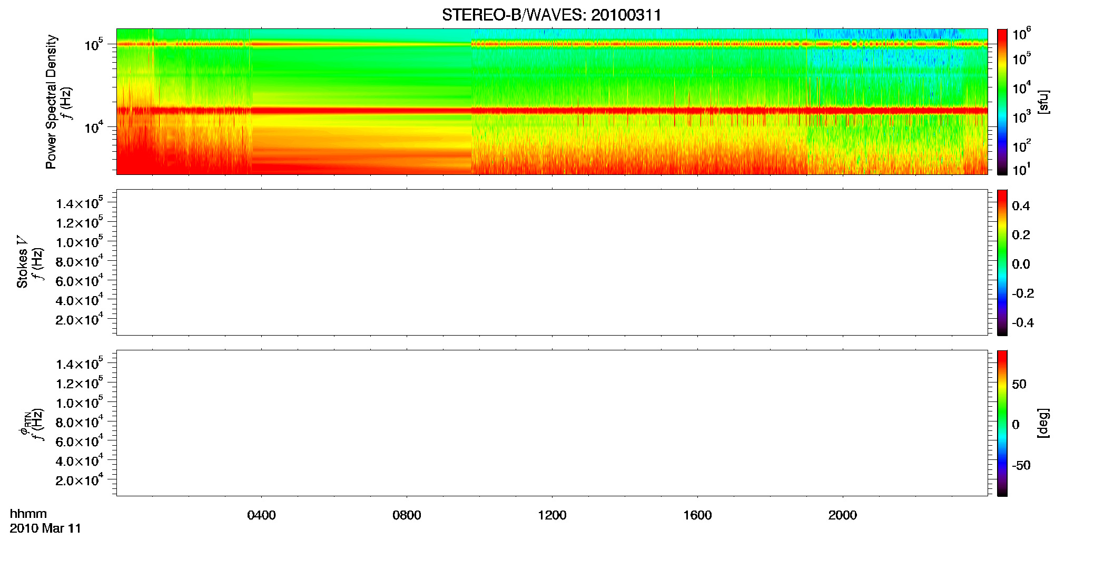Click the empty Stokes V plot panel
The width and height of the screenshot is (1104, 569).
tap(552, 262)
